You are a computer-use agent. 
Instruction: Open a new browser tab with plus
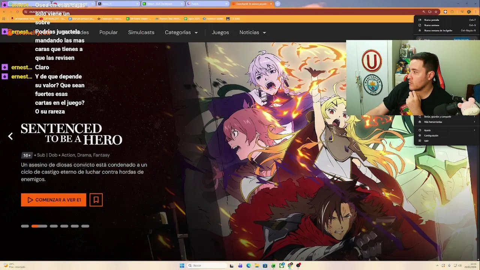tap(278, 4)
